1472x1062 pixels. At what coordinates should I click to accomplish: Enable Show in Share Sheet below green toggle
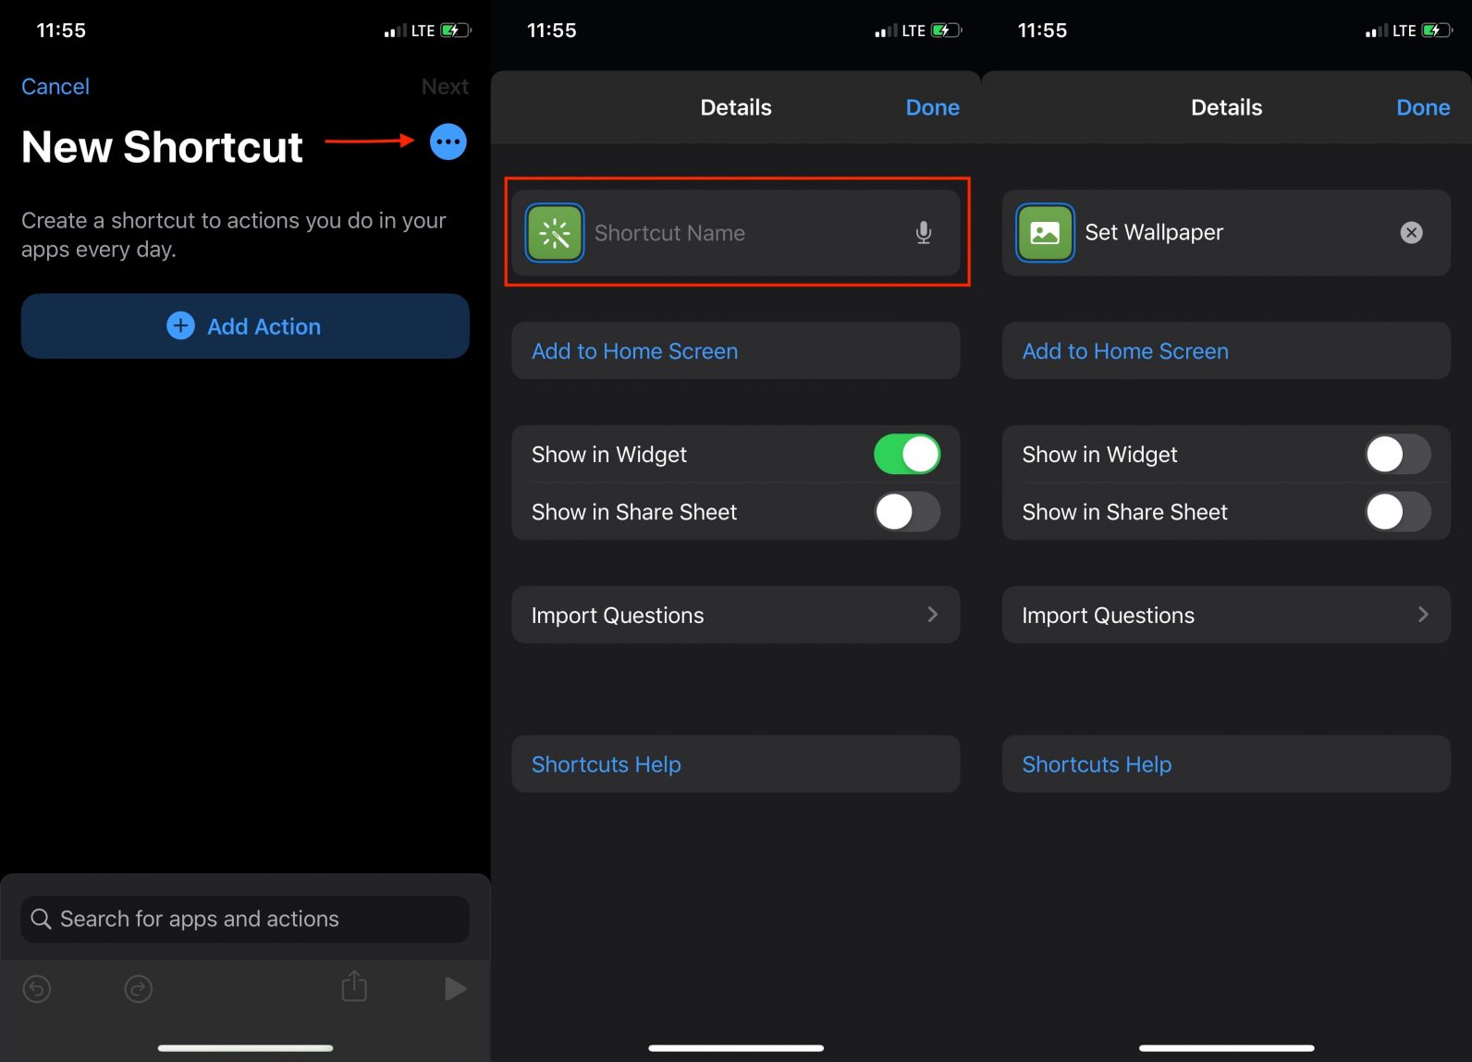point(907,512)
